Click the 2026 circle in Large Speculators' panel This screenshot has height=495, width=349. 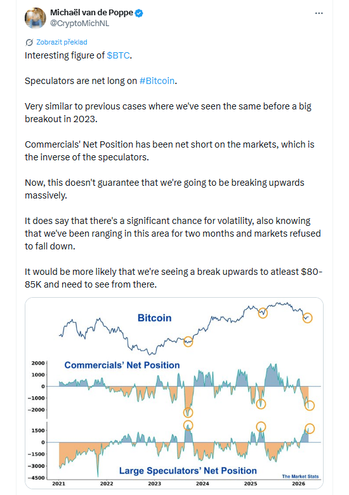coord(310,428)
